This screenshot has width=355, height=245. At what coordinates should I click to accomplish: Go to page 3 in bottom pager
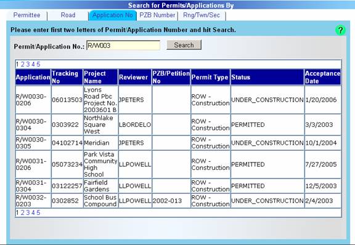point(28,212)
